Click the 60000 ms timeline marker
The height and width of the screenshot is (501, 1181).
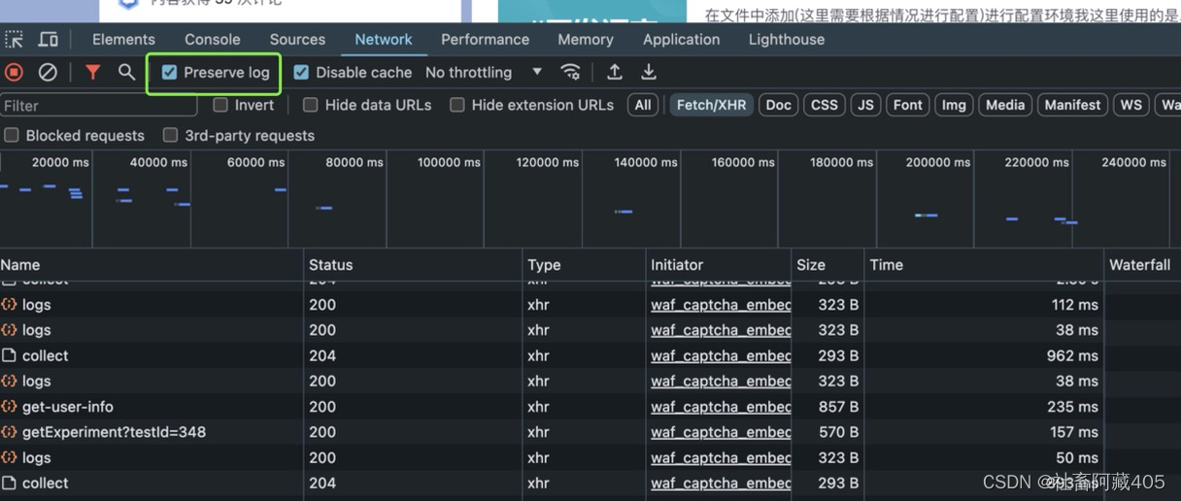pyautogui.click(x=256, y=162)
